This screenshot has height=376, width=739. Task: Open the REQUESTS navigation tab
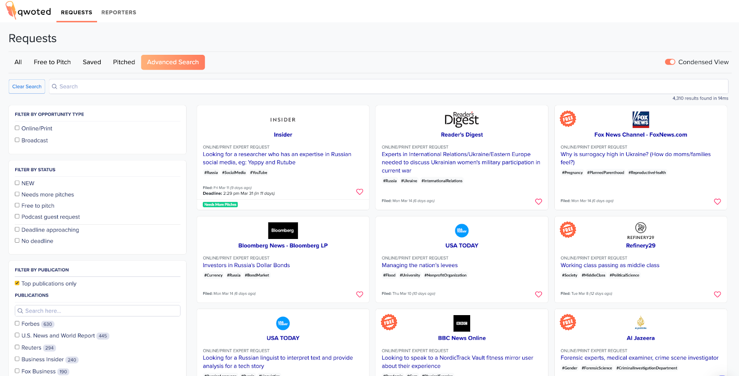pos(77,12)
